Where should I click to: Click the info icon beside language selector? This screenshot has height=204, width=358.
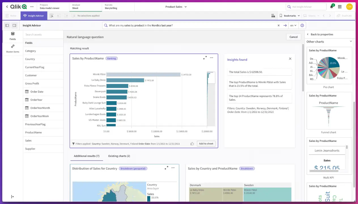coord(302,25)
